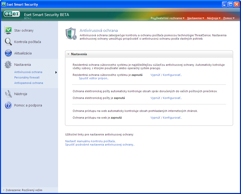
Task: Click the Eset application icon in title bar
Action: [x=4, y=4]
